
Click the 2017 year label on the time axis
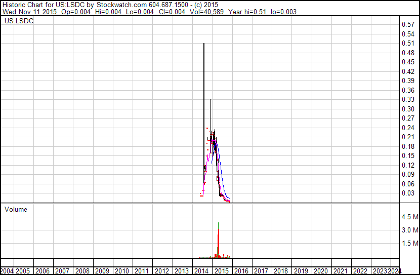(261, 271)
